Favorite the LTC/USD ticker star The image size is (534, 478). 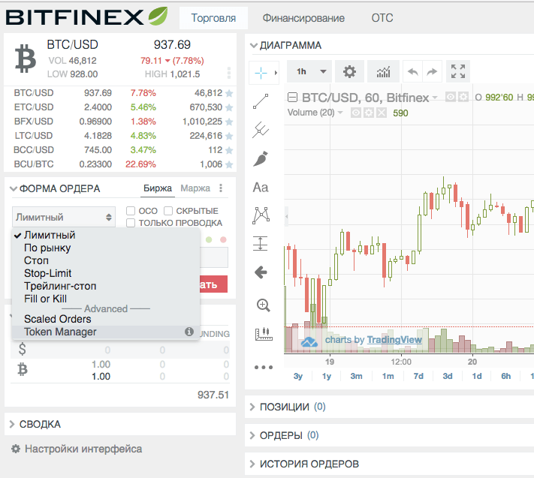229,136
